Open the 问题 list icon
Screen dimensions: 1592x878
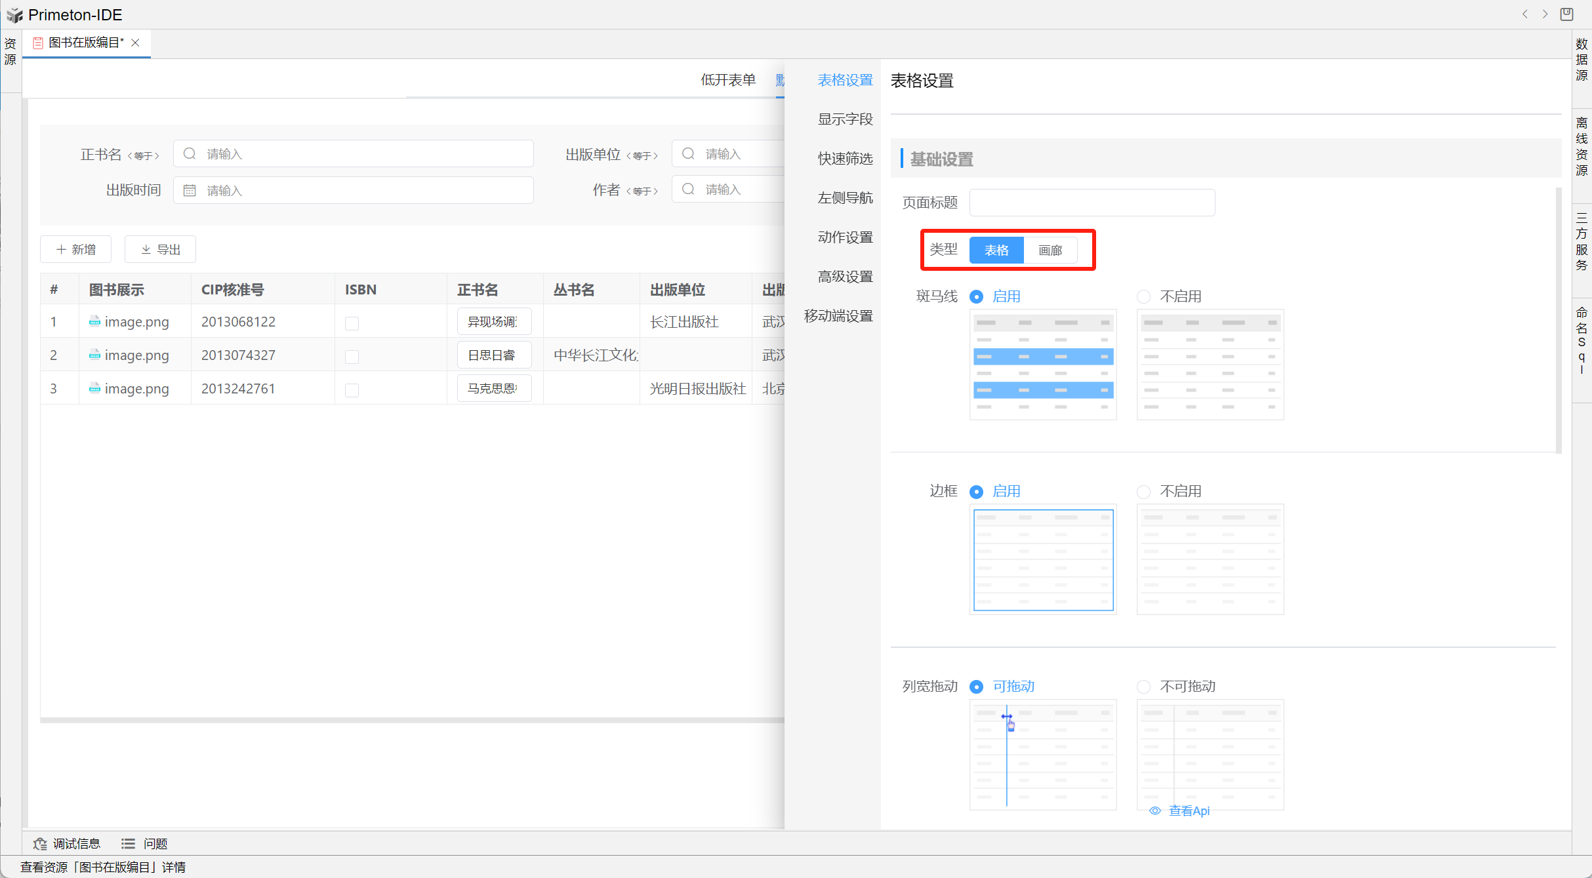tap(128, 843)
